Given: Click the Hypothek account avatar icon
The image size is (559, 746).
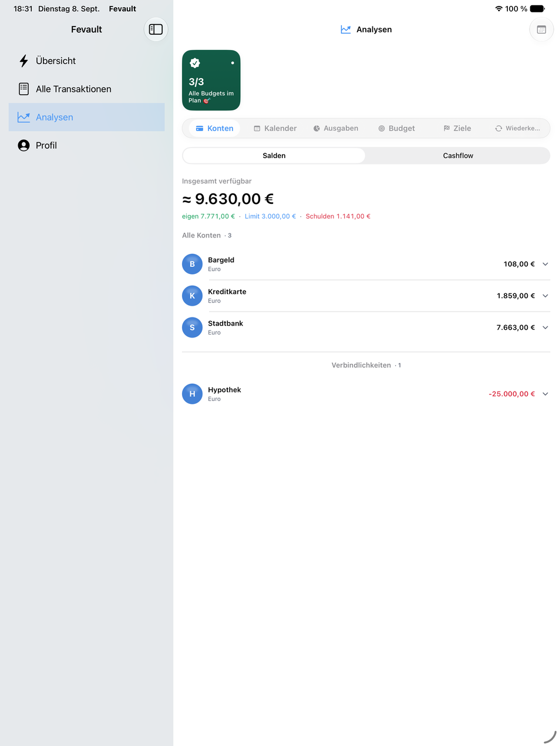Looking at the screenshot, I should [192, 394].
